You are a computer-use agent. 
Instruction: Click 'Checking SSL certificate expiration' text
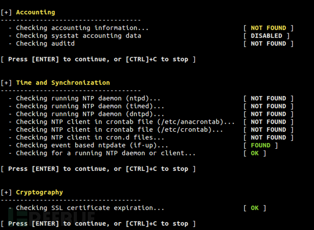point(90,208)
